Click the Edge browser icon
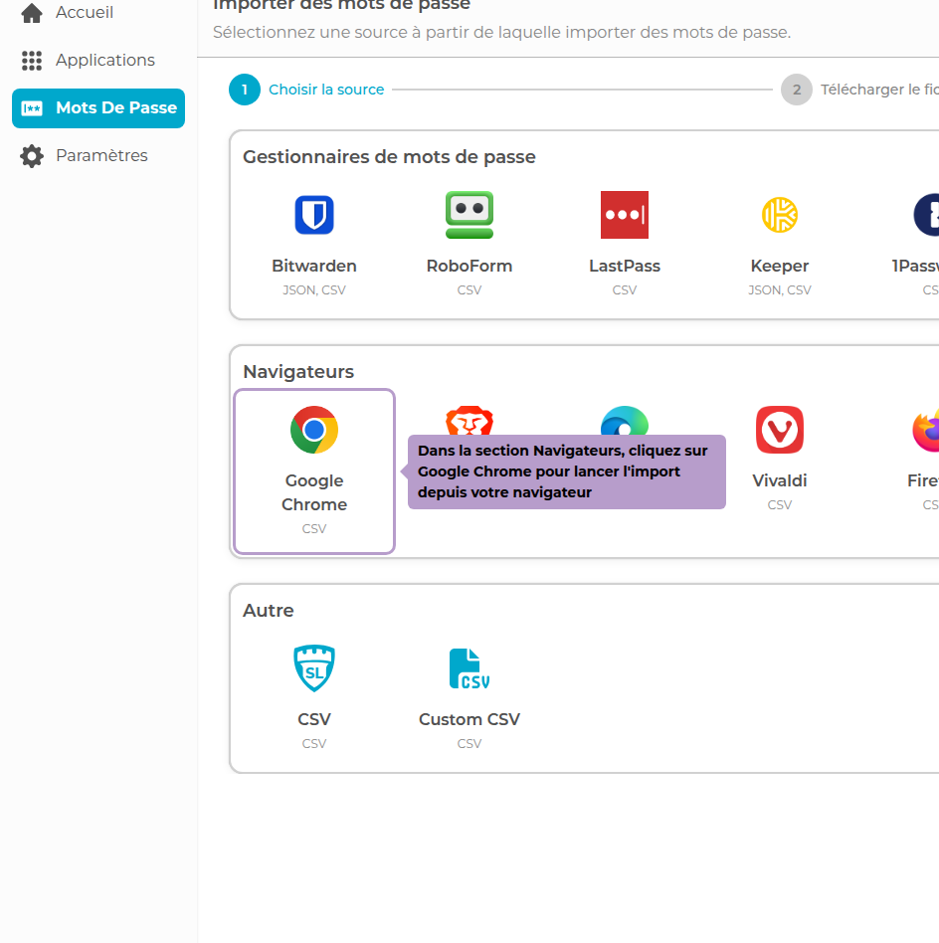Viewport: 939px width, 943px height. pos(624,423)
